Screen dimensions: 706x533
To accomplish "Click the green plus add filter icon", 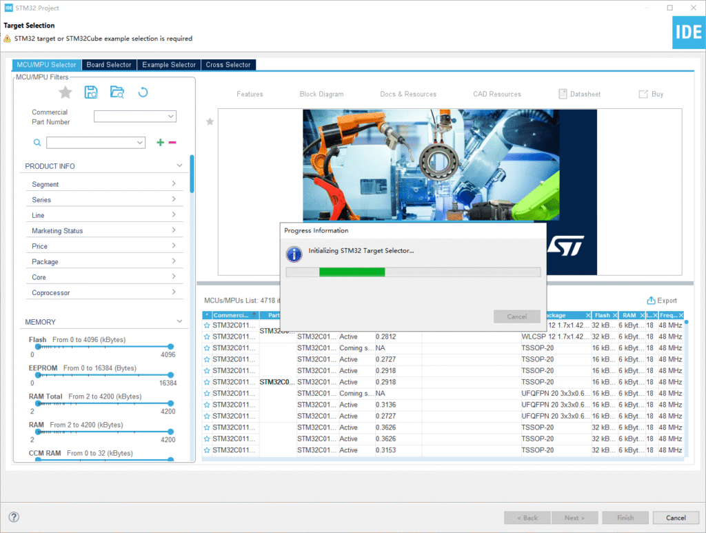I will [160, 142].
